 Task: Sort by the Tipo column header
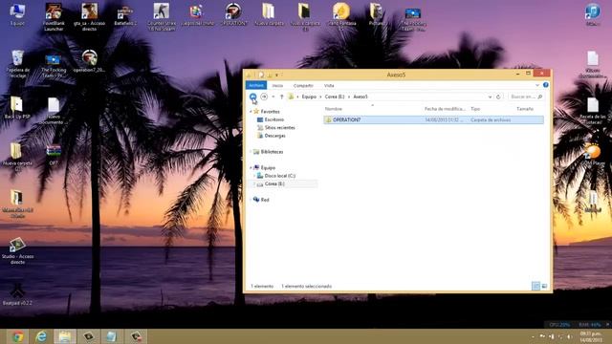coord(475,109)
